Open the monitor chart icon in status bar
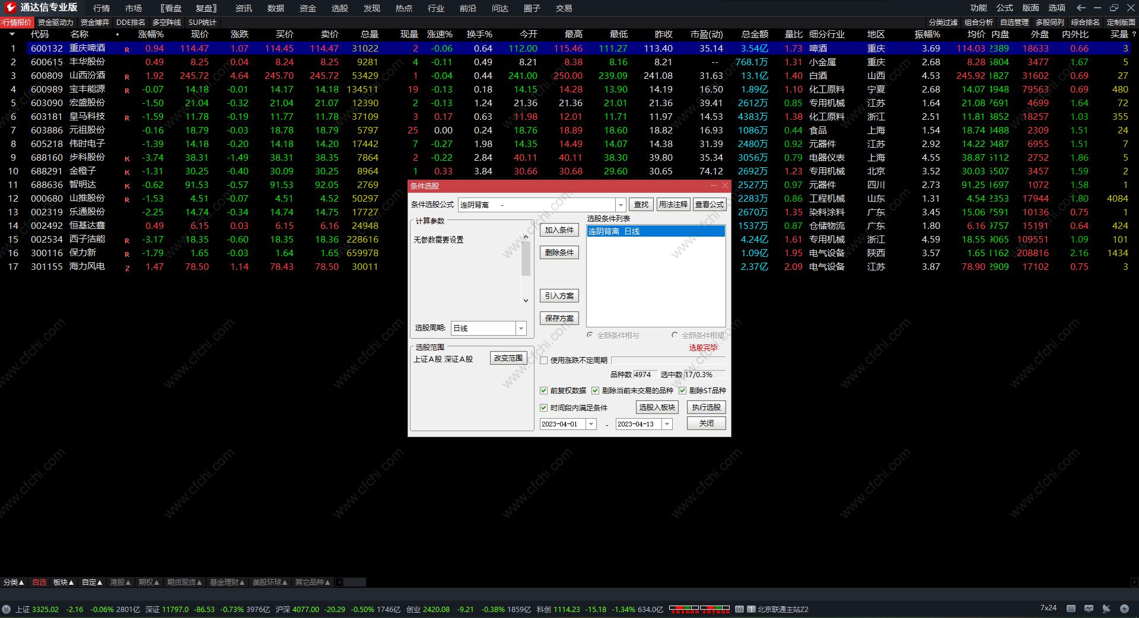The width and height of the screenshot is (1139, 618). tap(1089, 609)
